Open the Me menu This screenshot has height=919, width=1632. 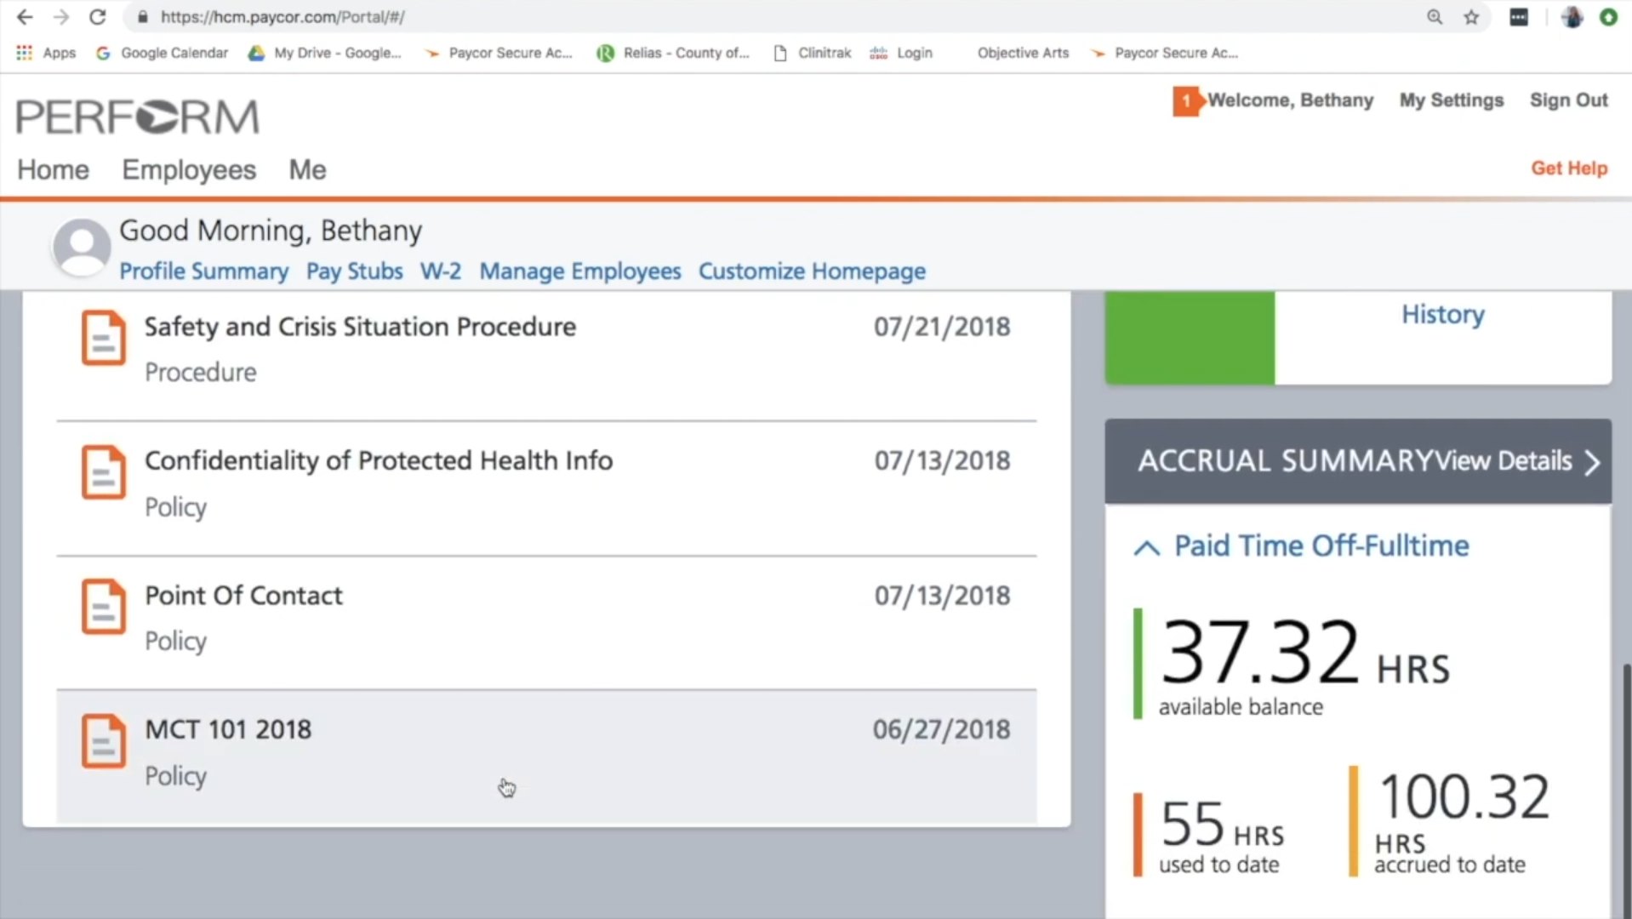coord(307,170)
